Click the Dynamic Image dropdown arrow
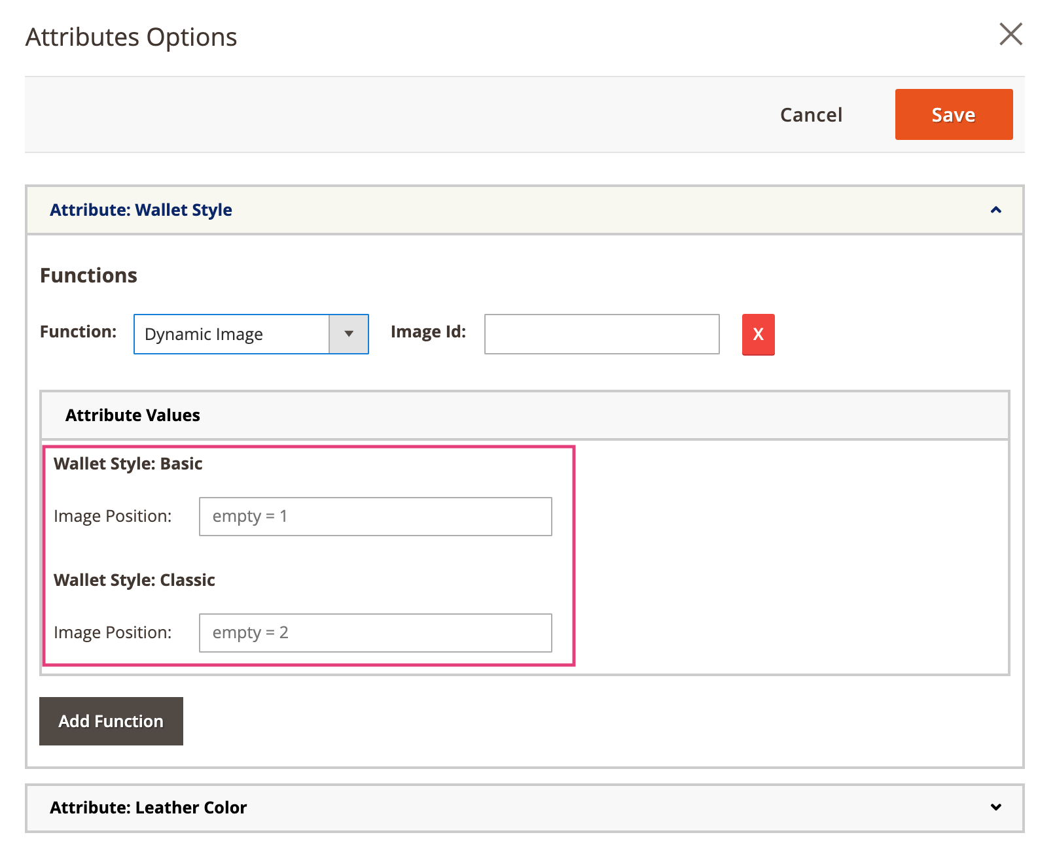 click(349, 334)
